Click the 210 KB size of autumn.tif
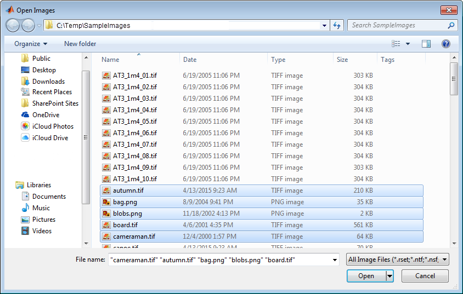 point(363,191)
